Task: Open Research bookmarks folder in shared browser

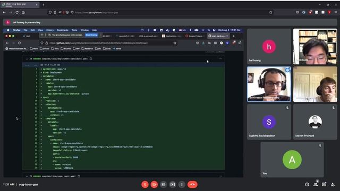Action: [87, 49]
